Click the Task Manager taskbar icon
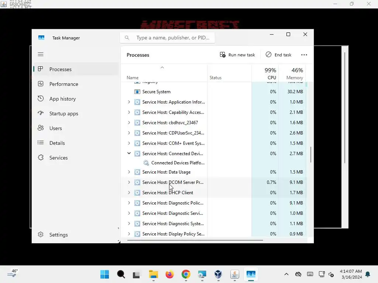378x283 pixels. 251,274
